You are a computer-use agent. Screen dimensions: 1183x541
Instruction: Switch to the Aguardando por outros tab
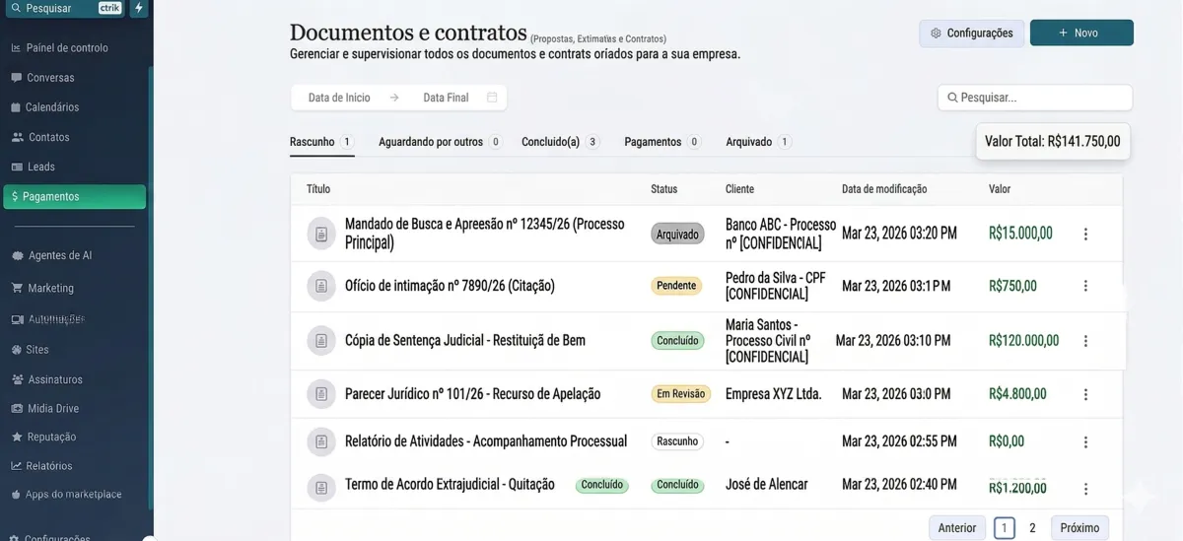[x=431, y=142]
